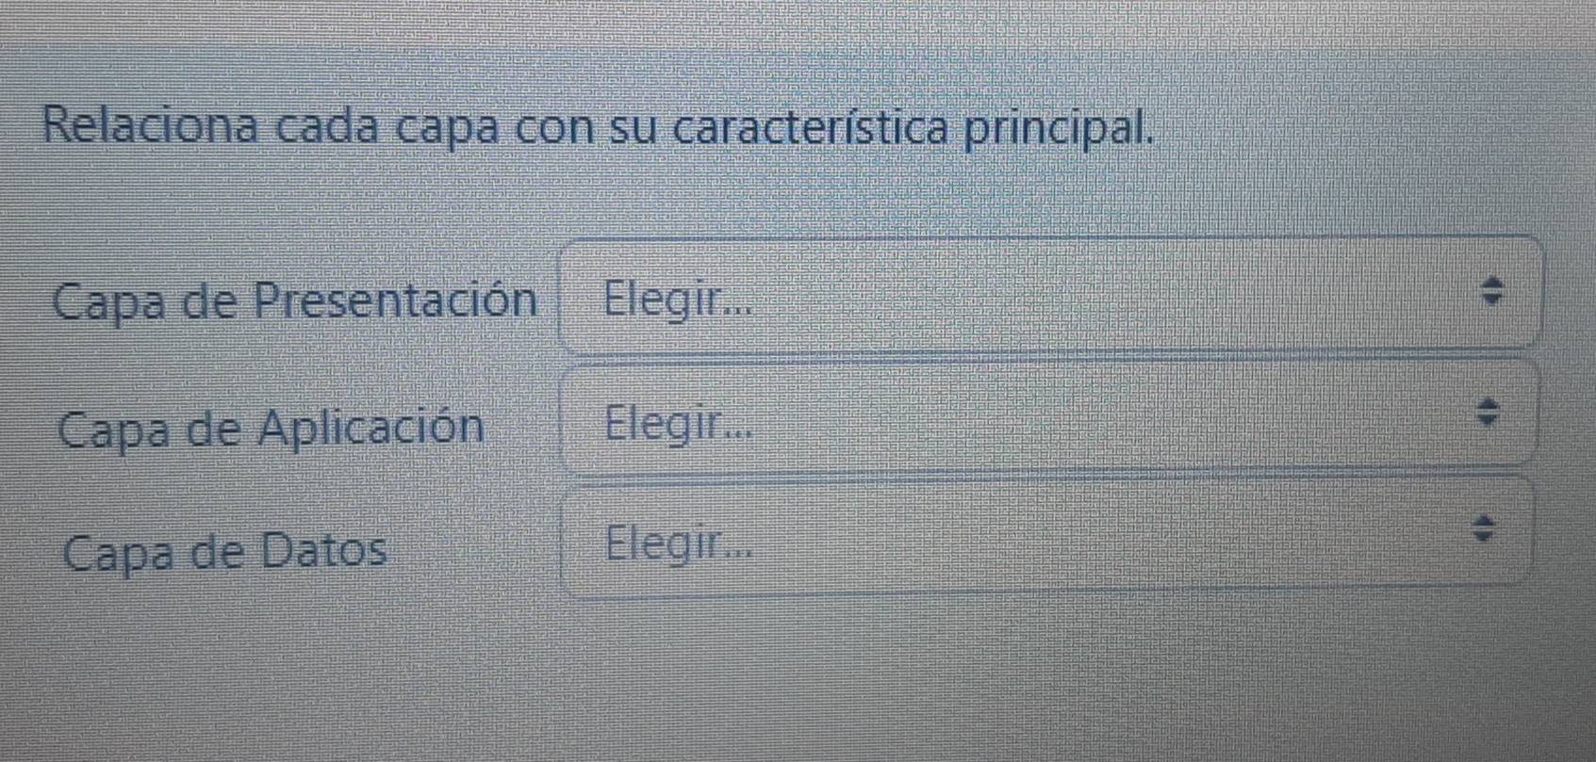The width and height of the screenshot is (1596, 762).
Task: Click the up-down arrow icon for Capa de Aplicación
Action: click(x=1487, y=412)
